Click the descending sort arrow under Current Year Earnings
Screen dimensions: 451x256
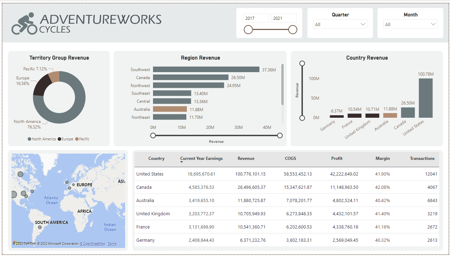pyautogui.click(x=182, y=163)
